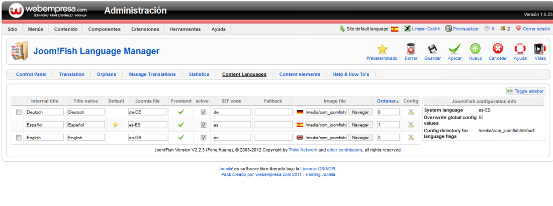Open Config tools icon for Deutsch
Viewport: 553px width, 206px height.
pyautogui.click(x=411, y=112)
